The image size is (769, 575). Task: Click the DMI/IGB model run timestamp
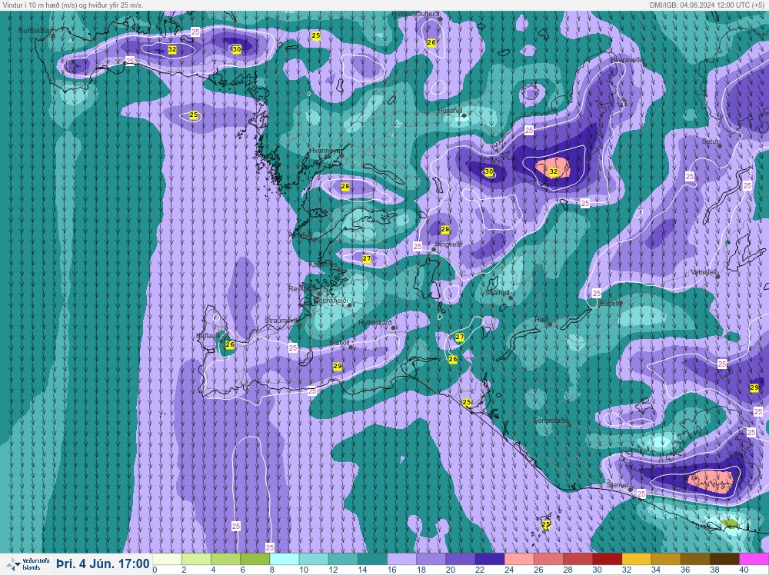coord(707,5)
